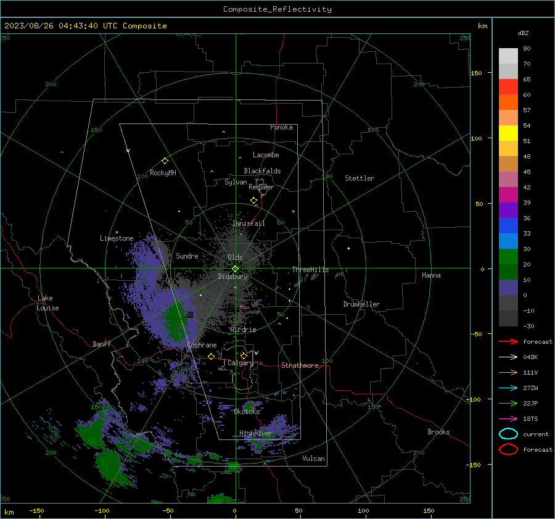
Task: Click the Composite_Reflectivity title
Action: pos(277,9)
